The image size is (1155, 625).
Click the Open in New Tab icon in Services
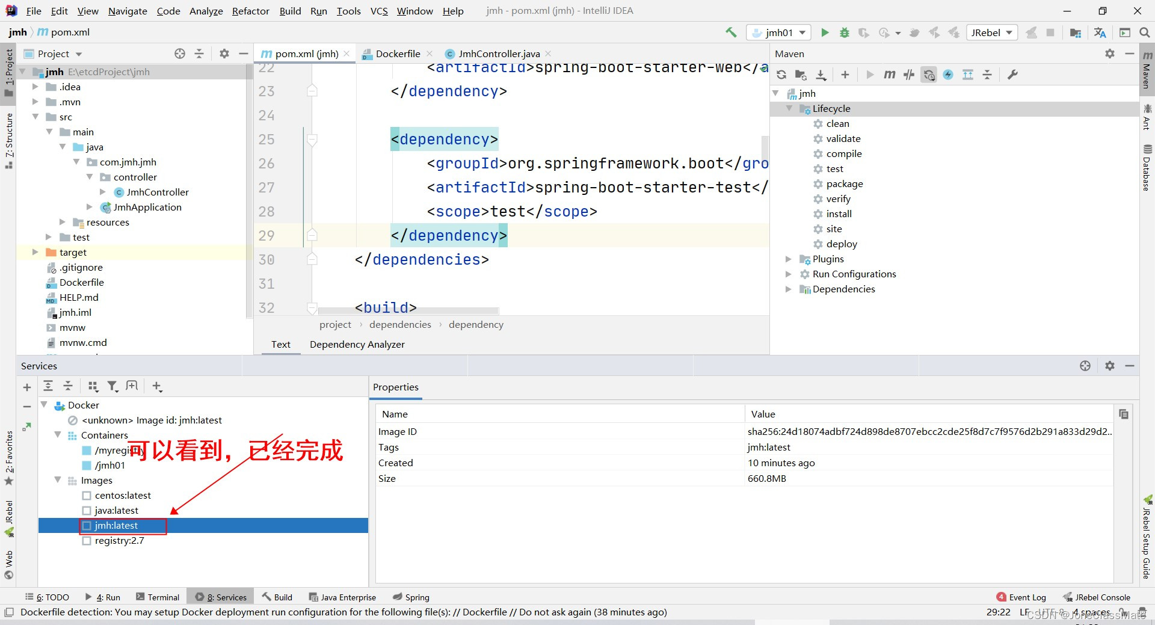(132, 386)
